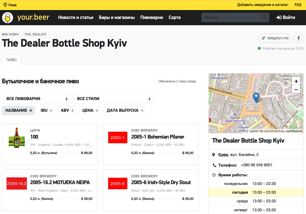Sort by Название

pyautogui.click(x=18, y=110)
